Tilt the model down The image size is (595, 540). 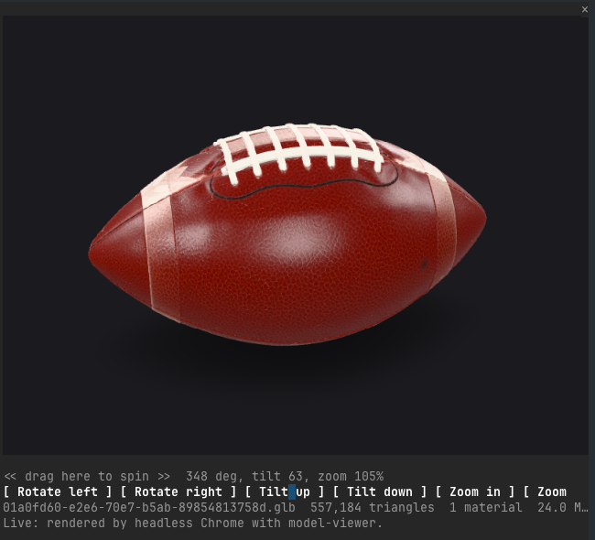tap(380, 491)
